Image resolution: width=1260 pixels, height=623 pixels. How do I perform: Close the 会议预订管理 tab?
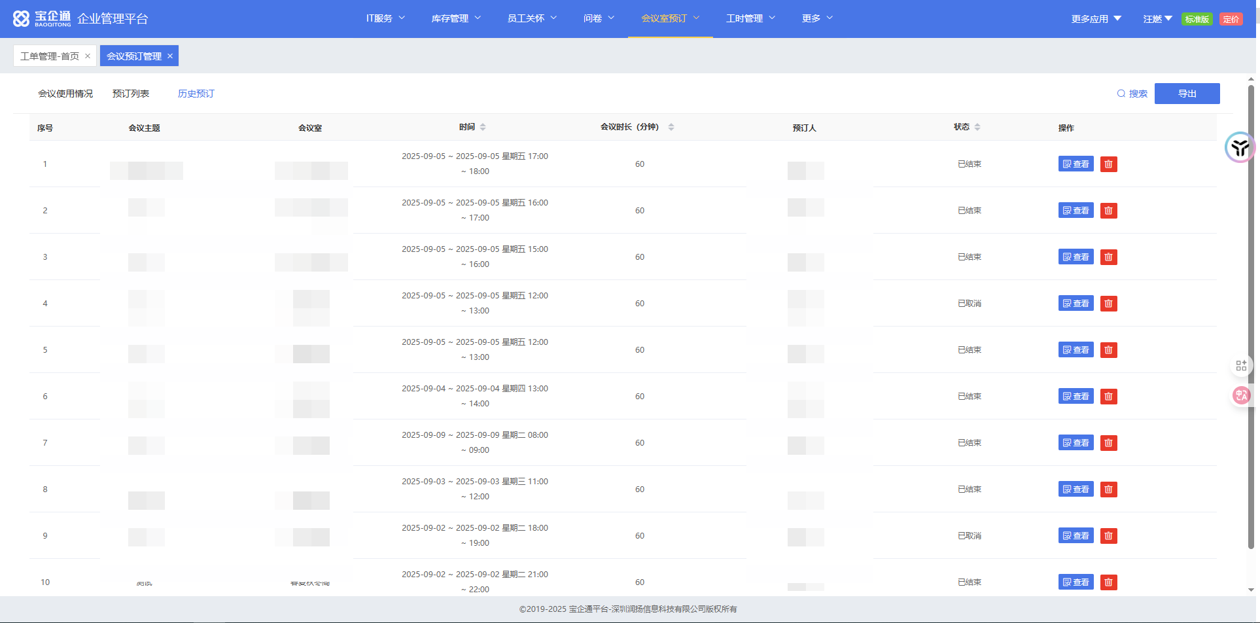[170, 56]
